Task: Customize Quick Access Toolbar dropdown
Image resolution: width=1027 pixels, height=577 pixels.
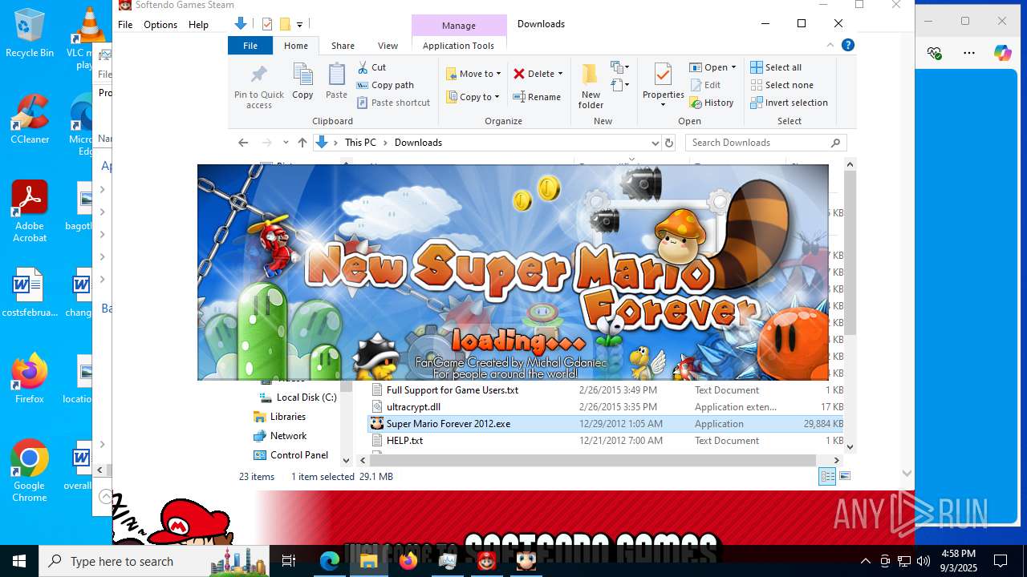Action: (x=299, y=25)
